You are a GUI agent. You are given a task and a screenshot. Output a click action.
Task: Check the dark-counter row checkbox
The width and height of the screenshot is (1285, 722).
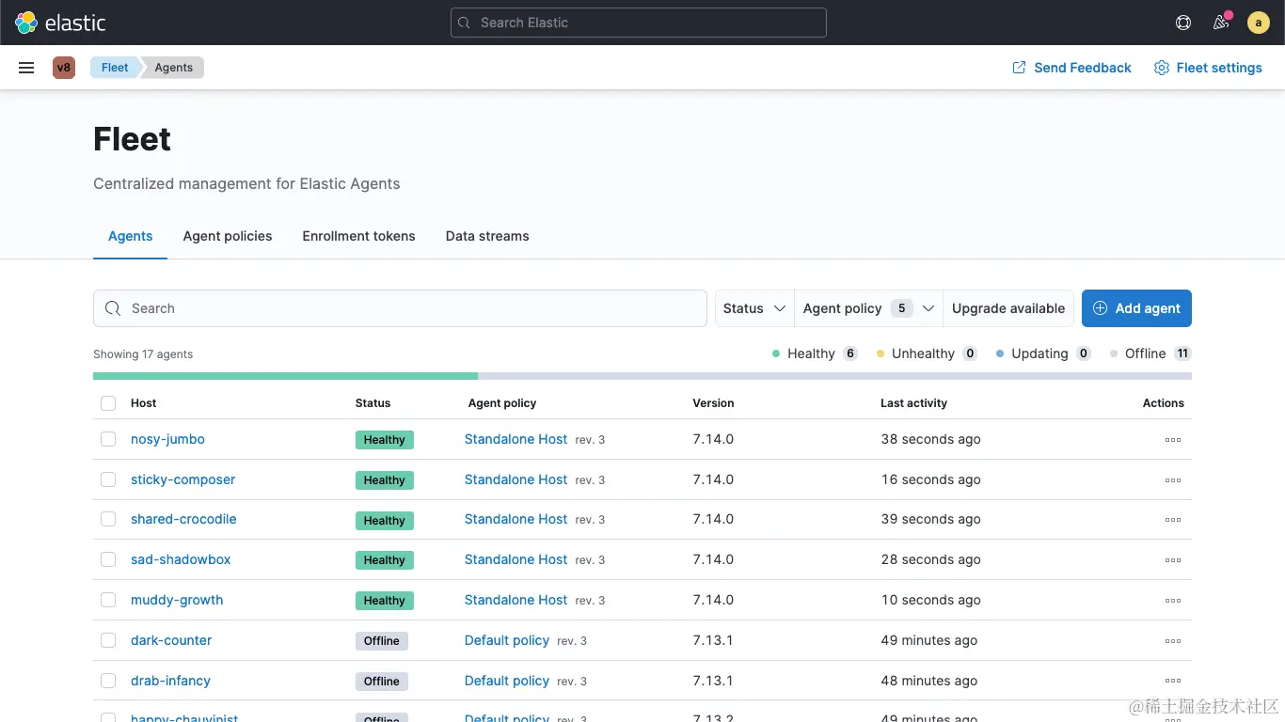[108, 640]
